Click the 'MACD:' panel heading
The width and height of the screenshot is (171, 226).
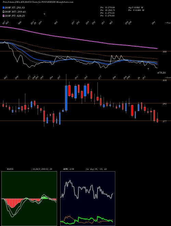coord(10,169)
